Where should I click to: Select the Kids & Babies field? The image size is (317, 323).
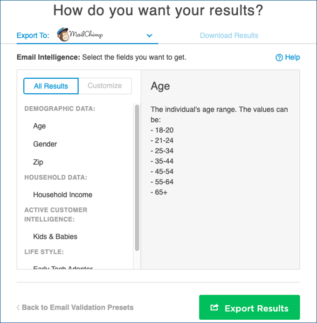pyautogui.click(x=55, y=237)
